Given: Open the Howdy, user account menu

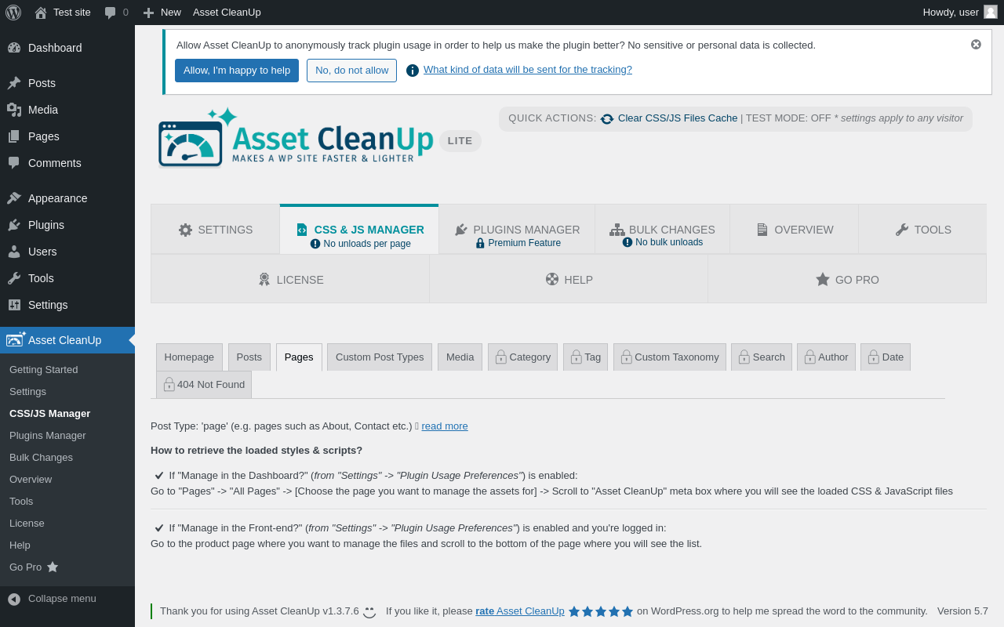Looking at the screenshot, I should pyautogui.click(x=960, y=13).
